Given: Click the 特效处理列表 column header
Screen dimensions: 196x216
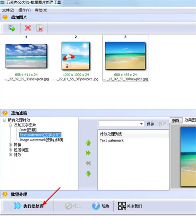Looking at the screenshot, I should pos(133,134).
